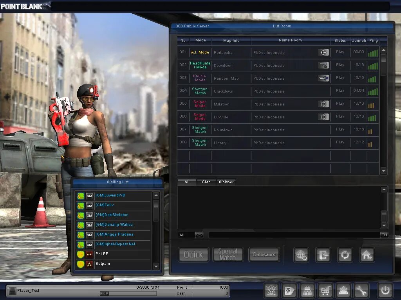This screenshot has width=401, height=300.
Task: Open the in-game Shop cart icon
Action: 325,291
